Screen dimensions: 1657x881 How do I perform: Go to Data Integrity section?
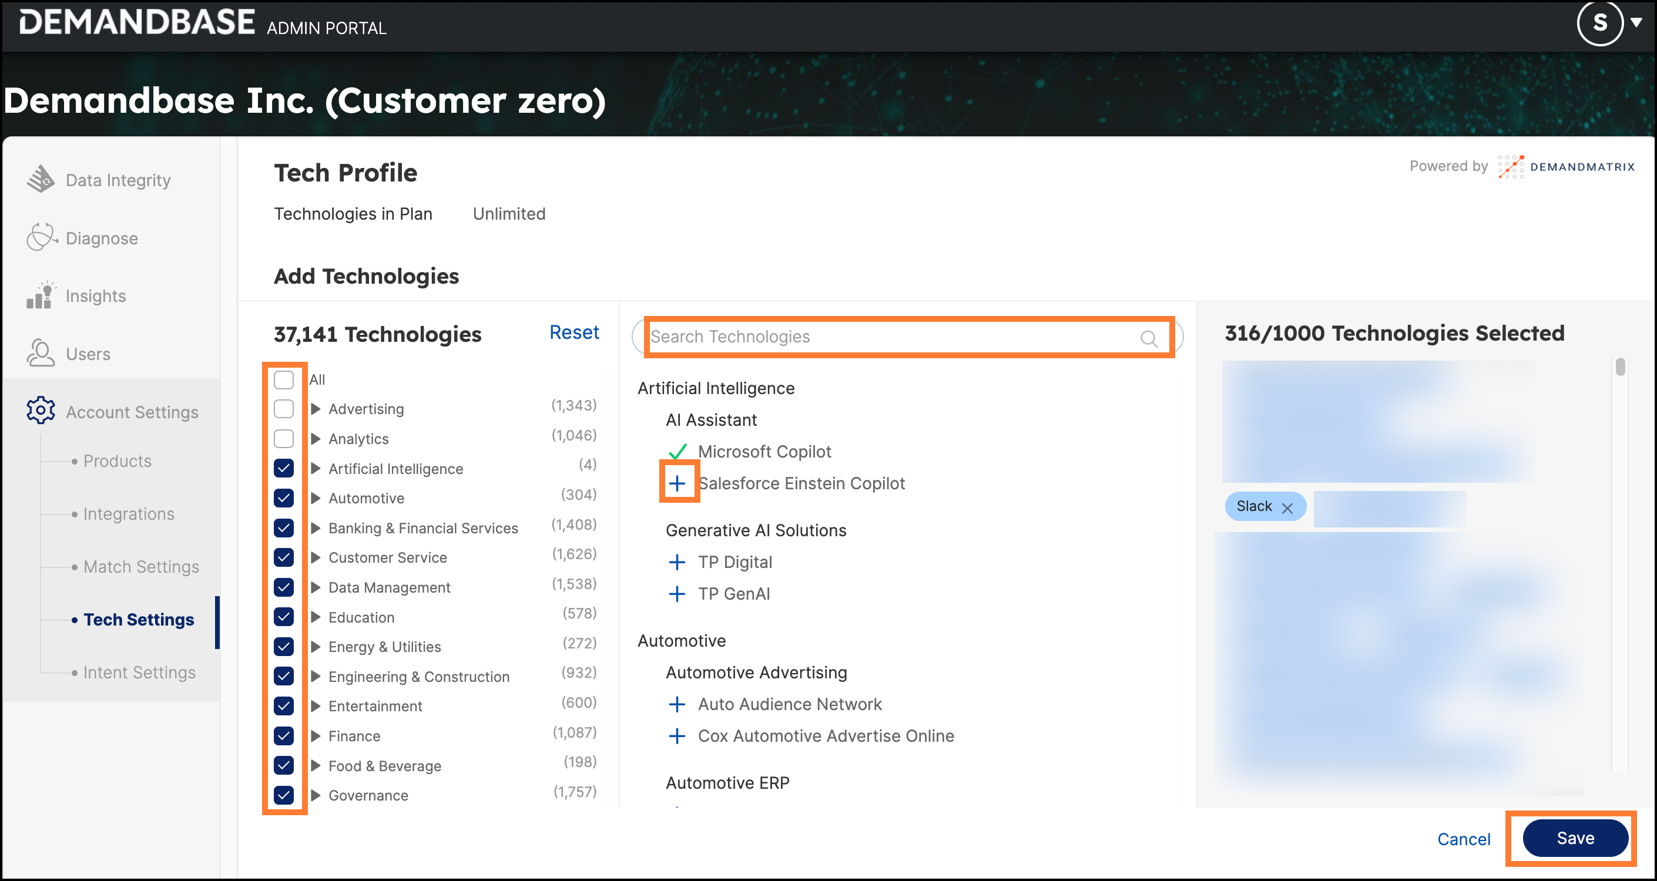(118, 180)
